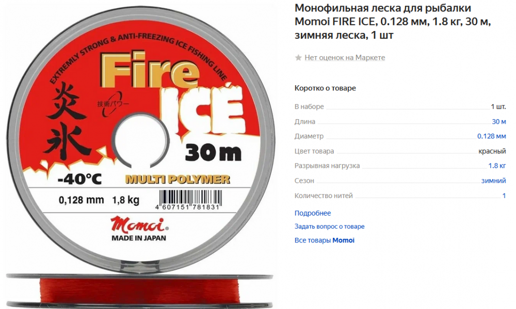Click the barcode on the product label
The width and height of the screenshot is (516, 309).
(x=190, y=200)
